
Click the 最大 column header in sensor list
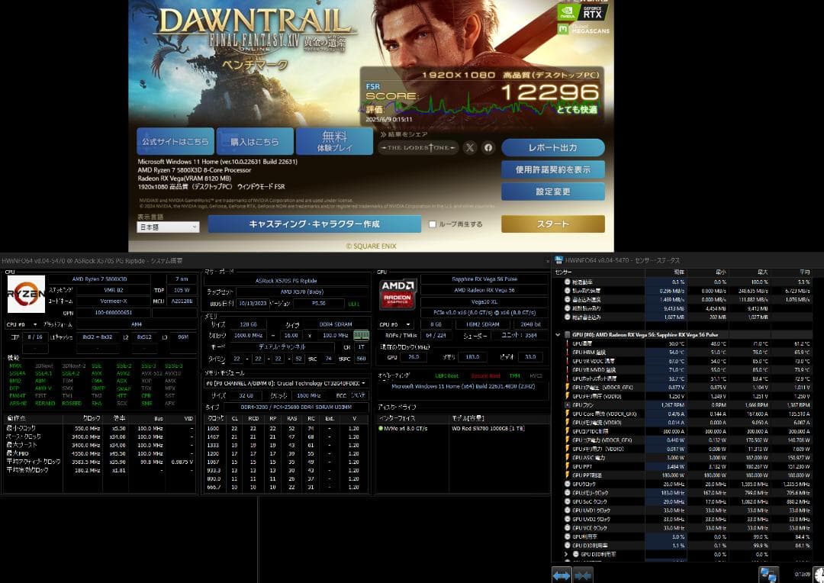(x=760, y=271)
